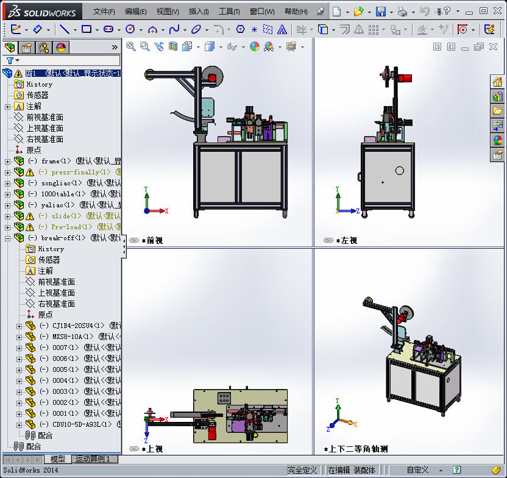The height and width of the screenshot is (478, 507).
Task: Open the 帮助(H) menu
Action: point(296,12)
